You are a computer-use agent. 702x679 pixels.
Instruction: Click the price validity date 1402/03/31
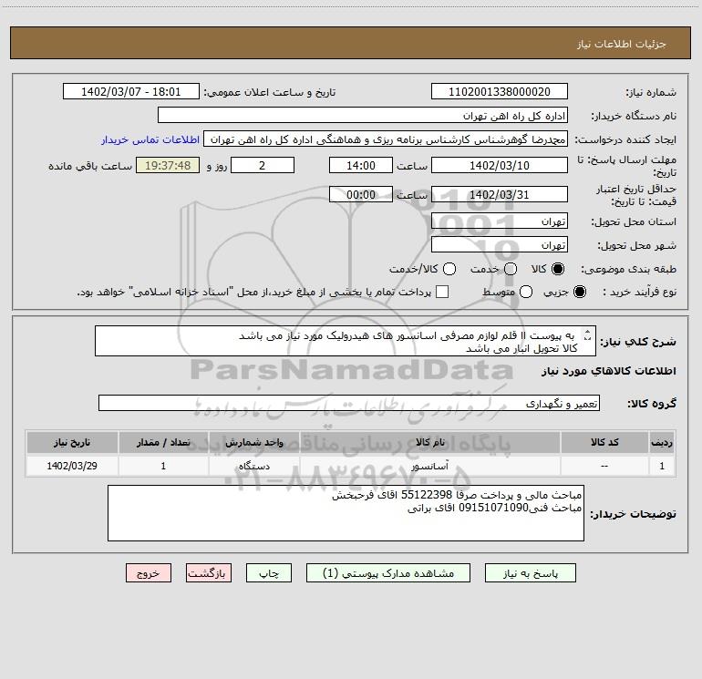tap(500, 194)
